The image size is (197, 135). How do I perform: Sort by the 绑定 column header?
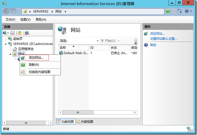tap(134, 48)
